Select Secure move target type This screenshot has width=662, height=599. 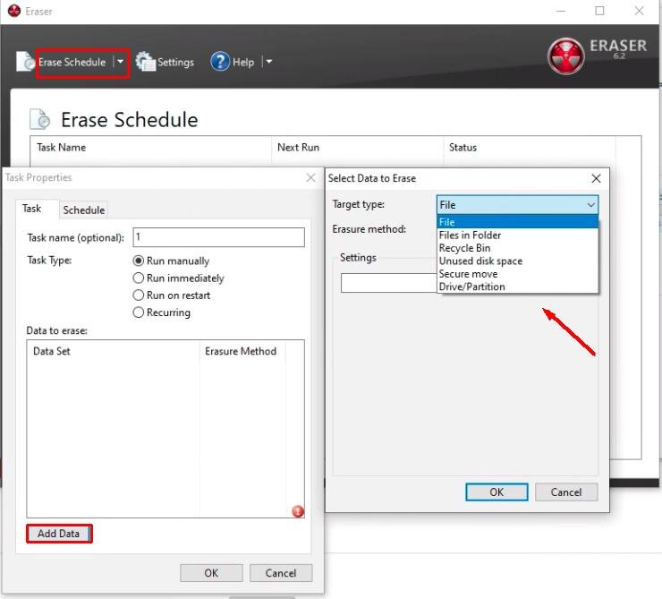point(517,274)
